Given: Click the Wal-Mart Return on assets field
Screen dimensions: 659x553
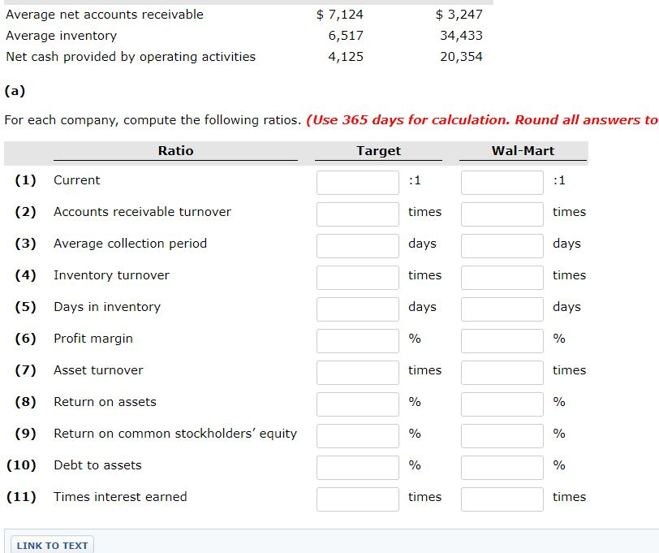Looking at the screenshot, I should 501,404.
